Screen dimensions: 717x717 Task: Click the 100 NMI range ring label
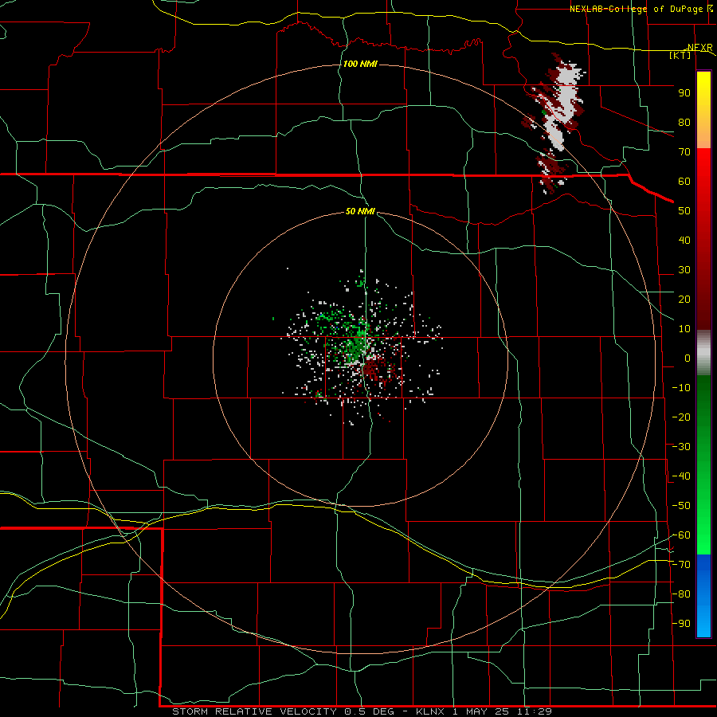point(360,64)
